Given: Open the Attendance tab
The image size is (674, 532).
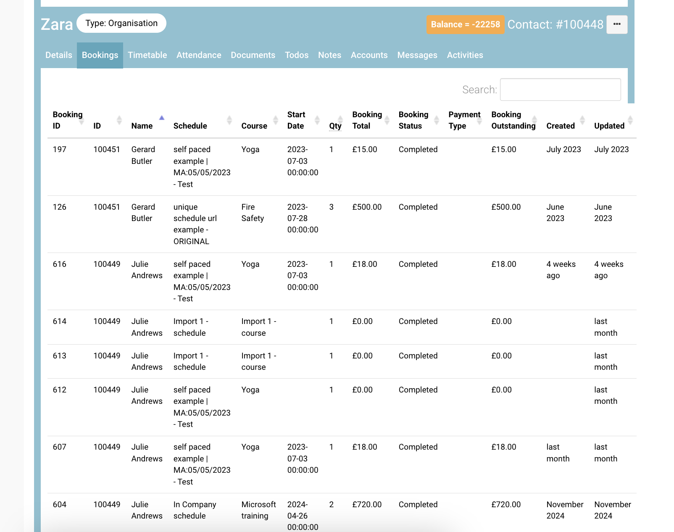Looking at the screenshot, I should [x=199, y=55].
